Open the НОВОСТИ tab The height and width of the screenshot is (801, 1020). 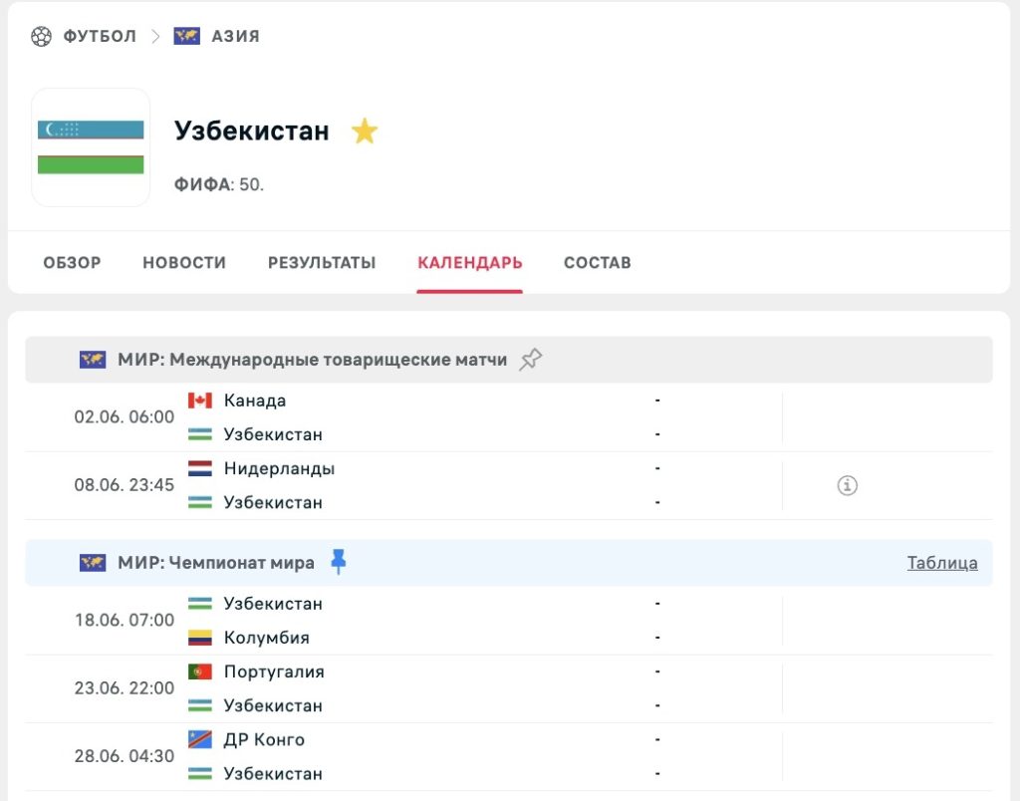coord(184,263)
